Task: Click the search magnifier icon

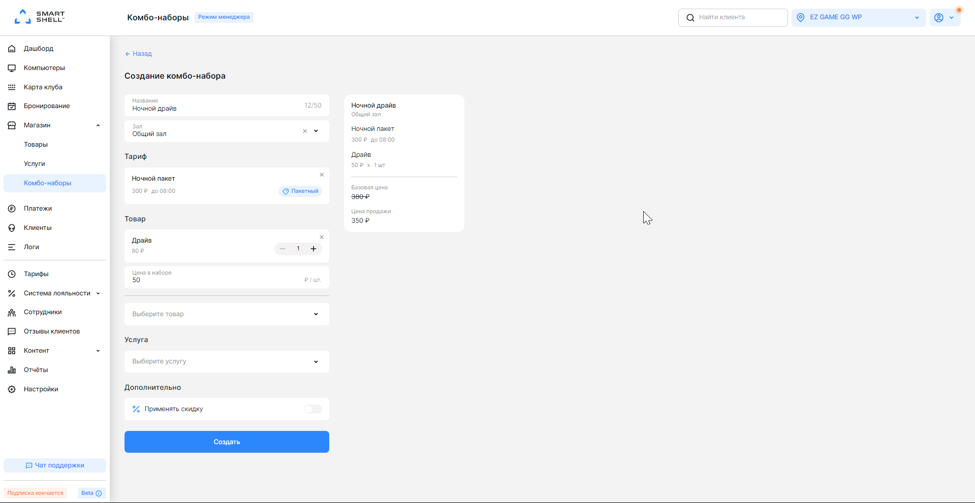Action: click(x=690, y=18)
